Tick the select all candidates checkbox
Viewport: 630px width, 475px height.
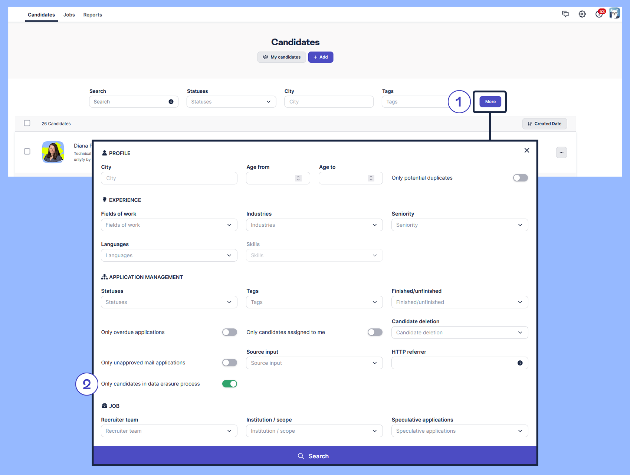click(27, 123)
